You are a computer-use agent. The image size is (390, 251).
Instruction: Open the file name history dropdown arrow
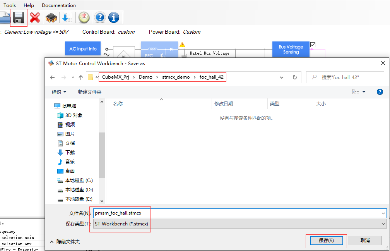click(x=383, y=213)
